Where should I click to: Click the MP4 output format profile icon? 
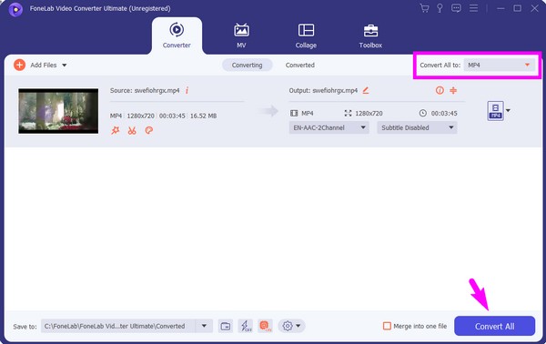pyautogui.click(x=496, y=111)
